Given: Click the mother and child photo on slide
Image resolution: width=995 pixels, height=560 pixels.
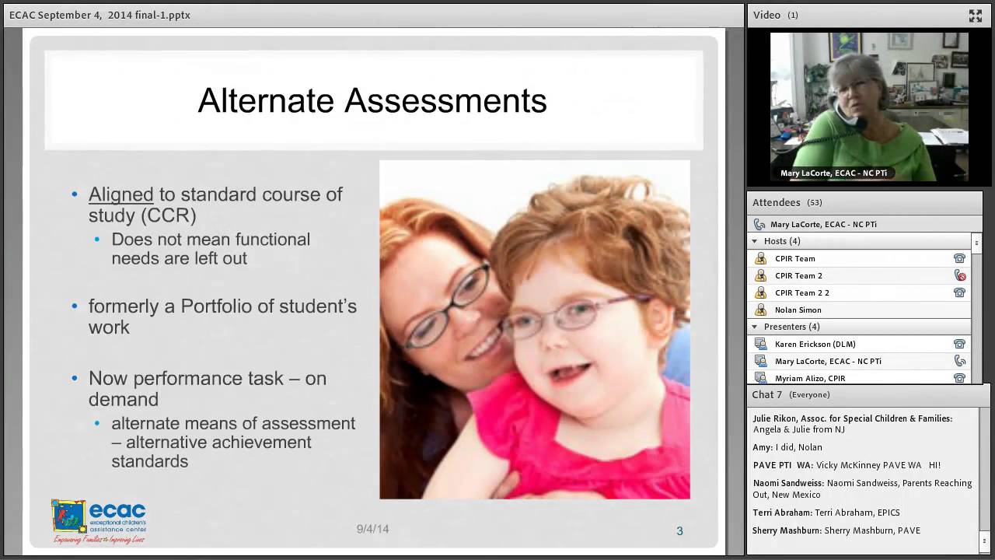Looking at the screenshot, I should [534, 329].
